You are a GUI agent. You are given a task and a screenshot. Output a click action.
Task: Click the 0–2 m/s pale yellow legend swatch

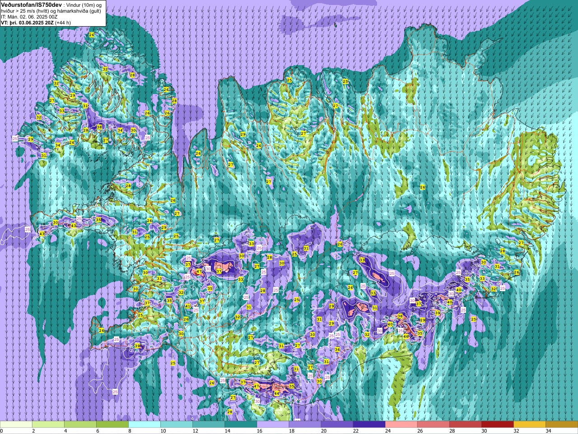click(x=16, y=425)
